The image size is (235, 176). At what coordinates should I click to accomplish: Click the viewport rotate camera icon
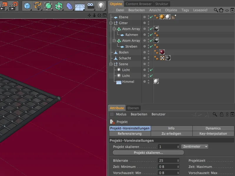pos(99,16)
